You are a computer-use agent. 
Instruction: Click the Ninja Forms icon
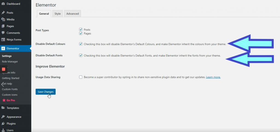pyautogui.click(x=3, y=40)
